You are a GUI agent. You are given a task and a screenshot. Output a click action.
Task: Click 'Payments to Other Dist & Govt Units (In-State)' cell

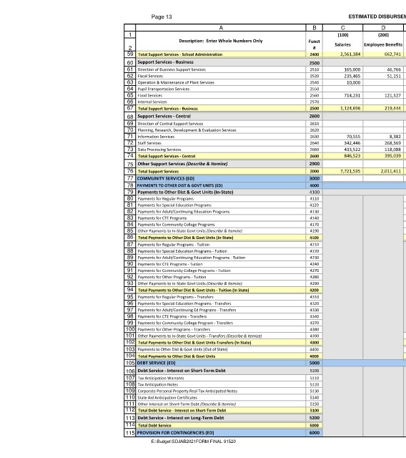(221, 192)
